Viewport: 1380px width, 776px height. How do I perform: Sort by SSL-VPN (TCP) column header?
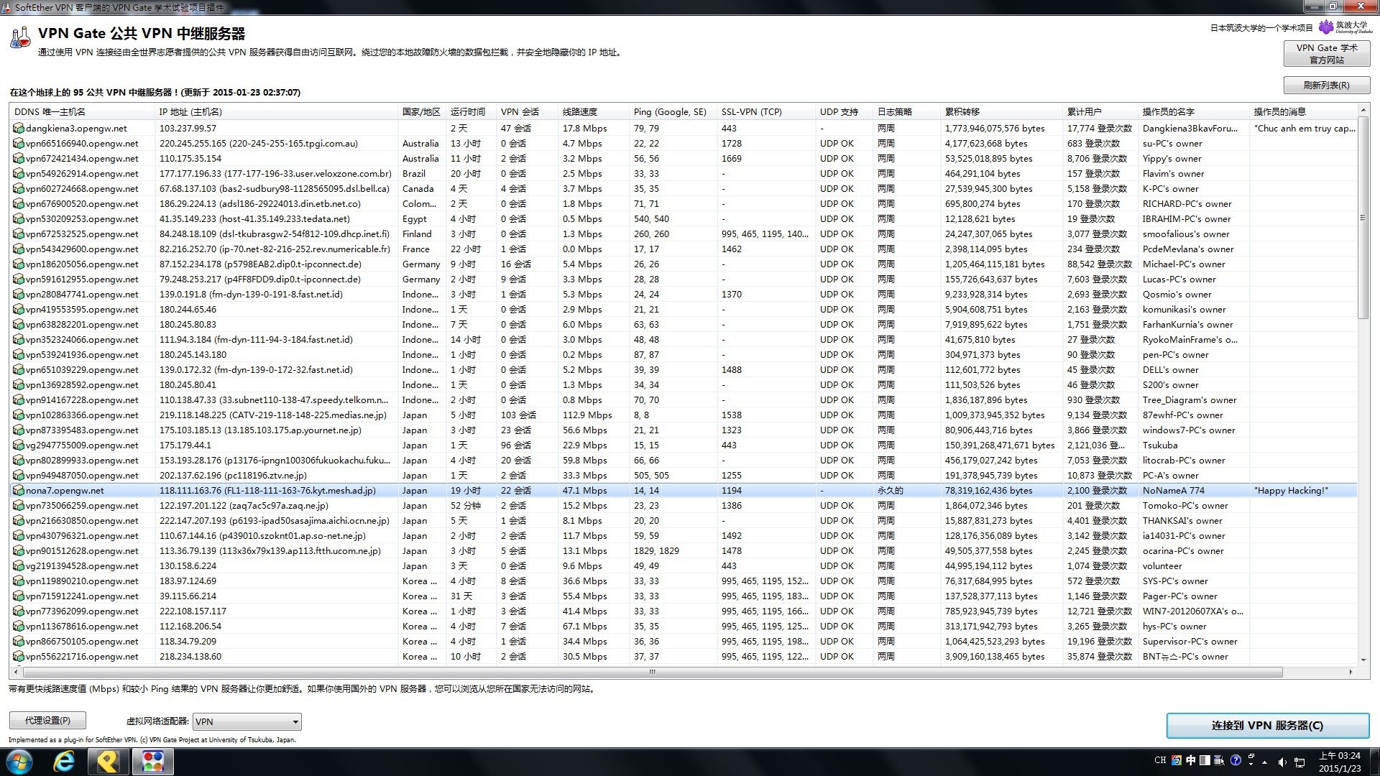[766, 112]
